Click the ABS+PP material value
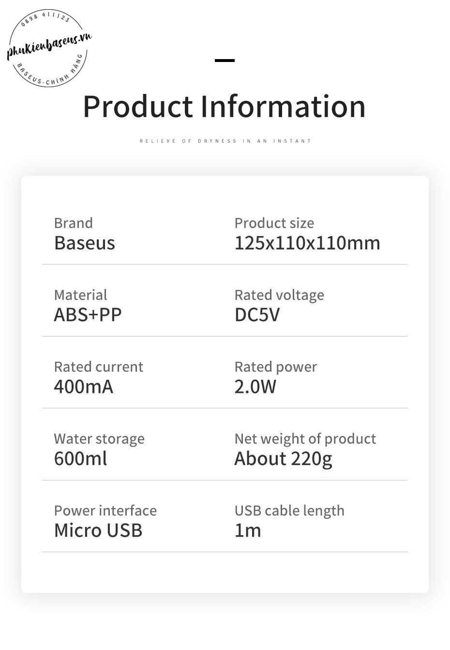This screenshot has width=450, height=650. coord(88,315)
